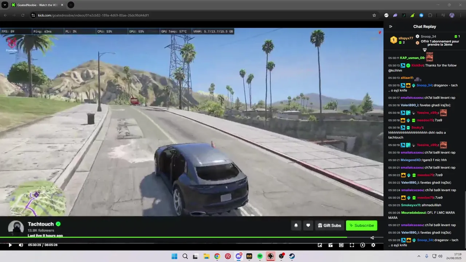This screenshot has height=262, width=466.
Task: View site information icon in address bar
Action: 33,15
